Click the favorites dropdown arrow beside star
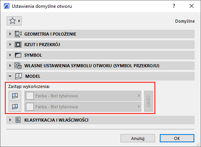 19,21
